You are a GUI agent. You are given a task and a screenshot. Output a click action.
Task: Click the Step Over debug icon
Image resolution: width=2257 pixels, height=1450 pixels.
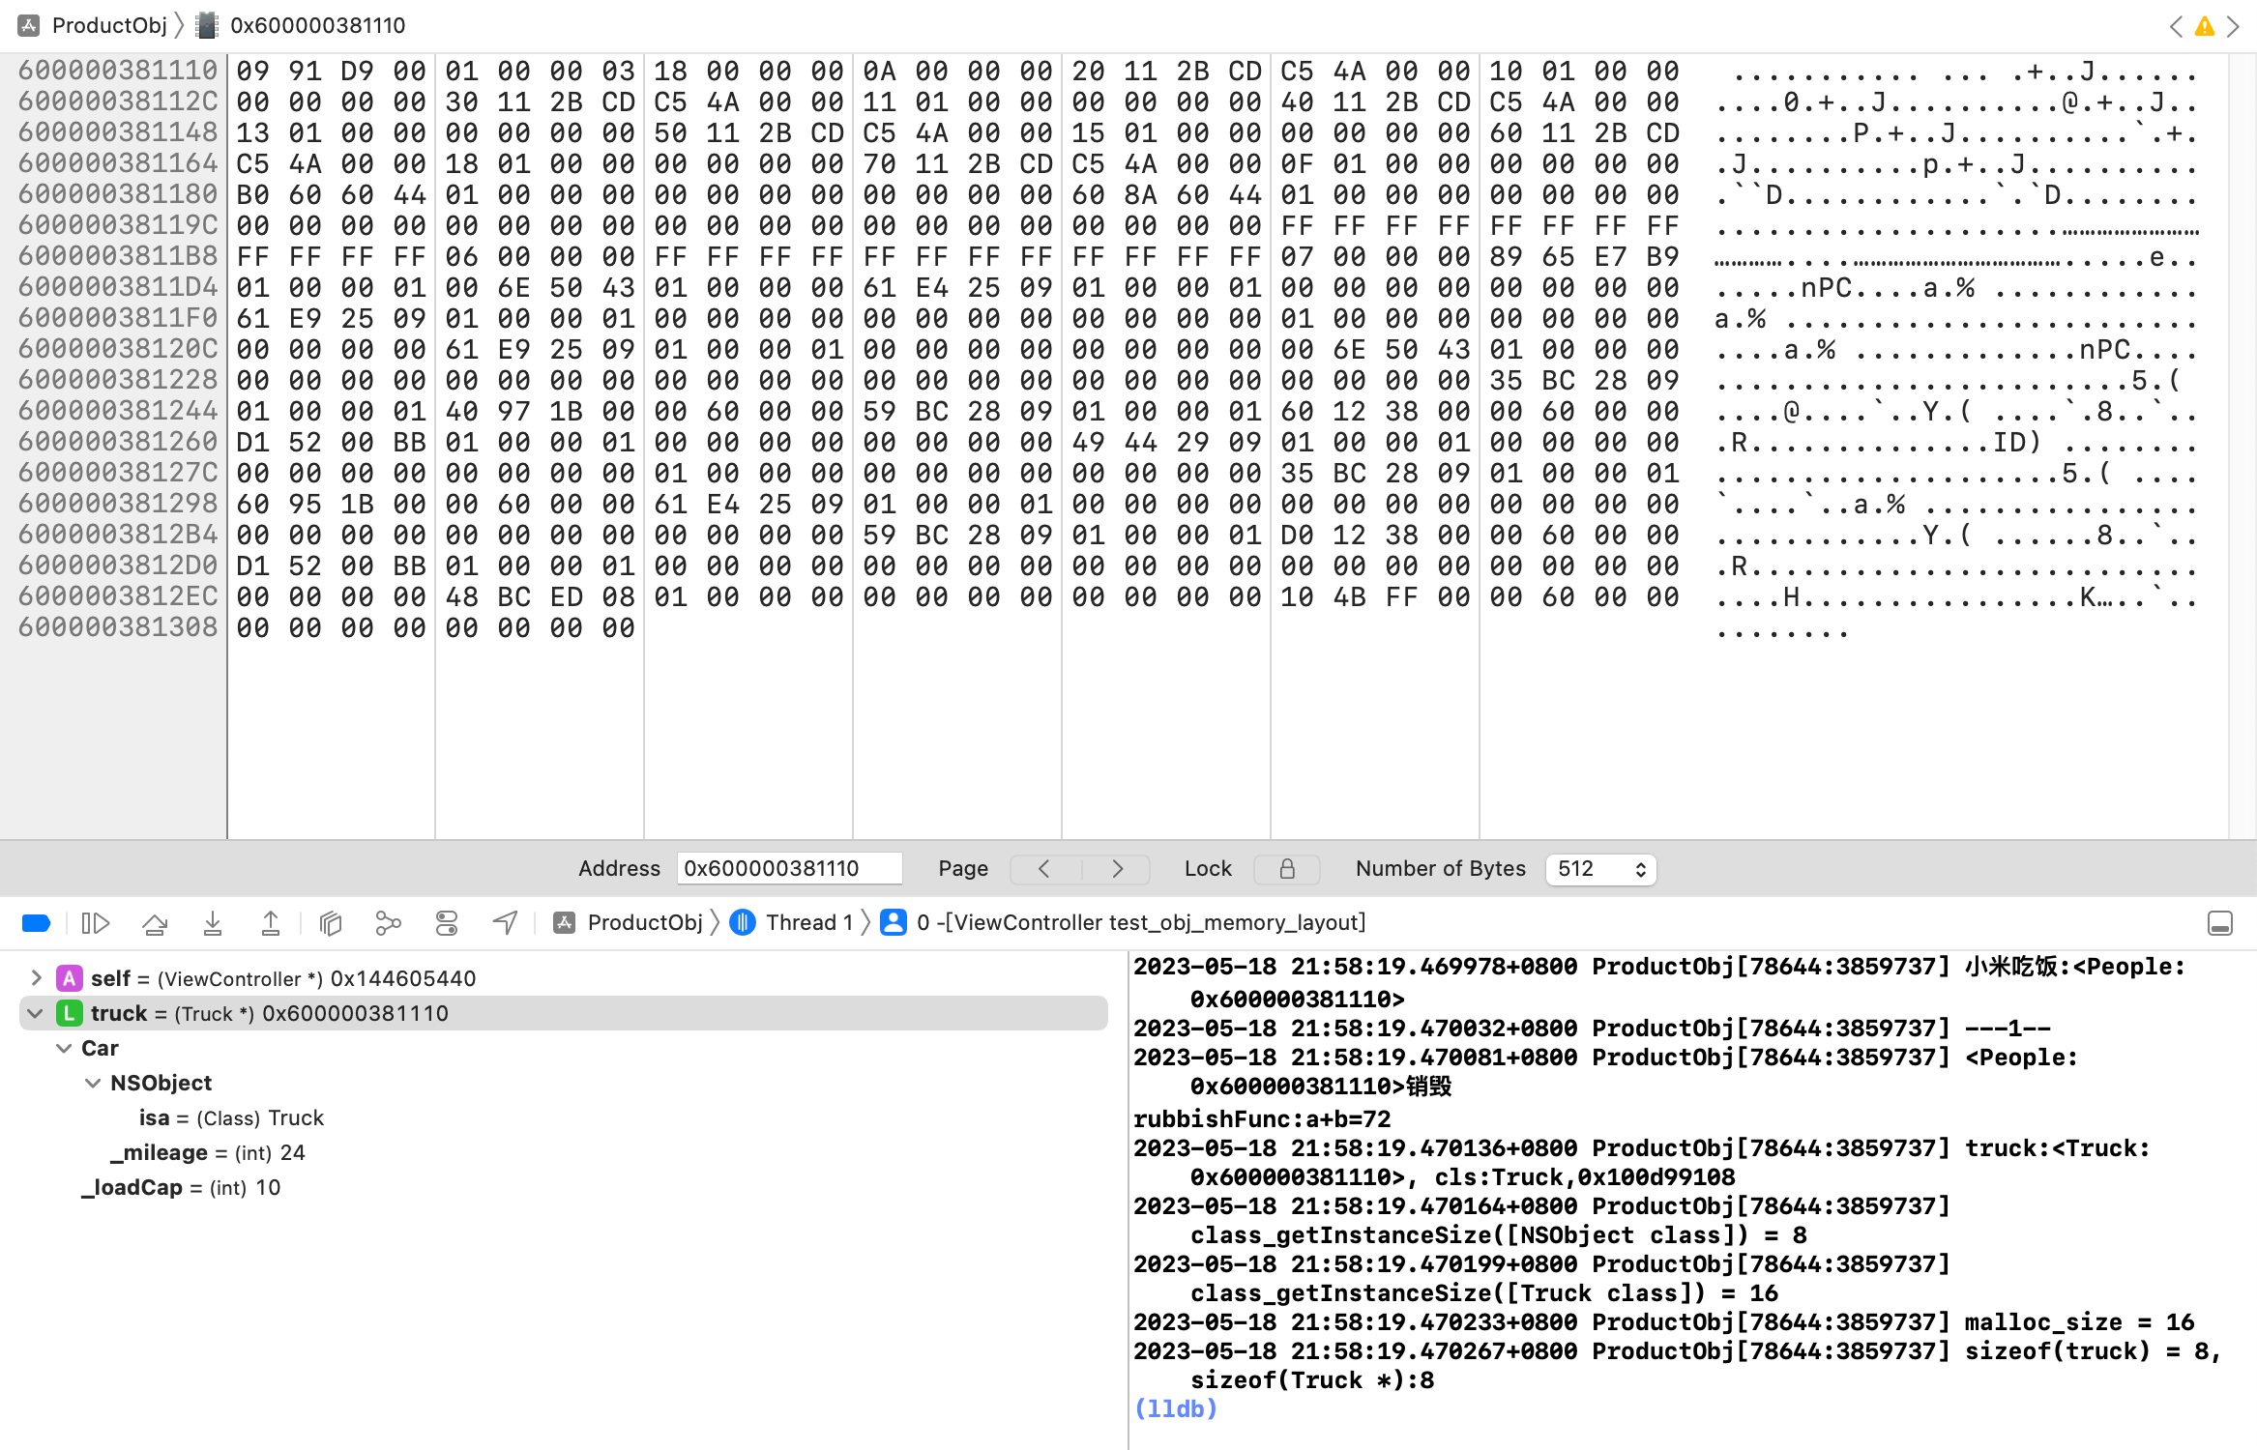(155, 923)
